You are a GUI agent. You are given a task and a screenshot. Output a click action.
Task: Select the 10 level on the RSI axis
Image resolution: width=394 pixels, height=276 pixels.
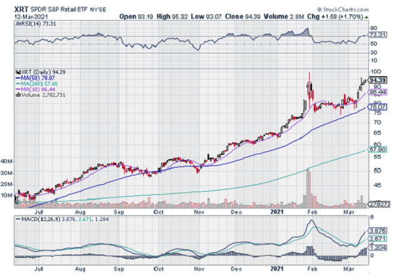pos(373,61)
